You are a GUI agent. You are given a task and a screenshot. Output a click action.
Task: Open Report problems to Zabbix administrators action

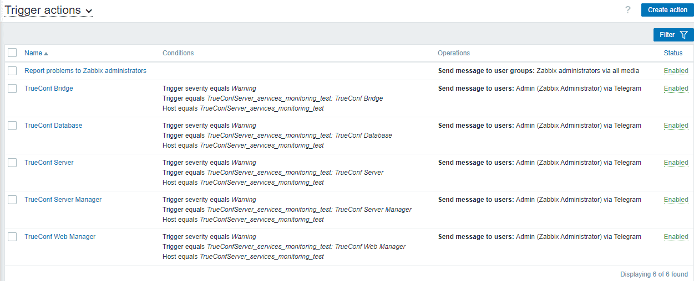[x=85, y=71]
